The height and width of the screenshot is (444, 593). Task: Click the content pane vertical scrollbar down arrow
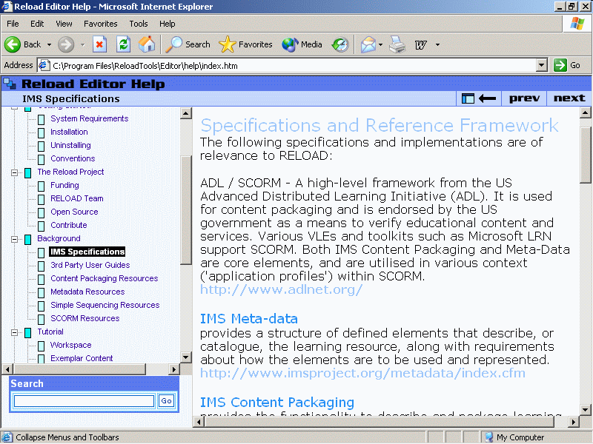coord(586,409)
